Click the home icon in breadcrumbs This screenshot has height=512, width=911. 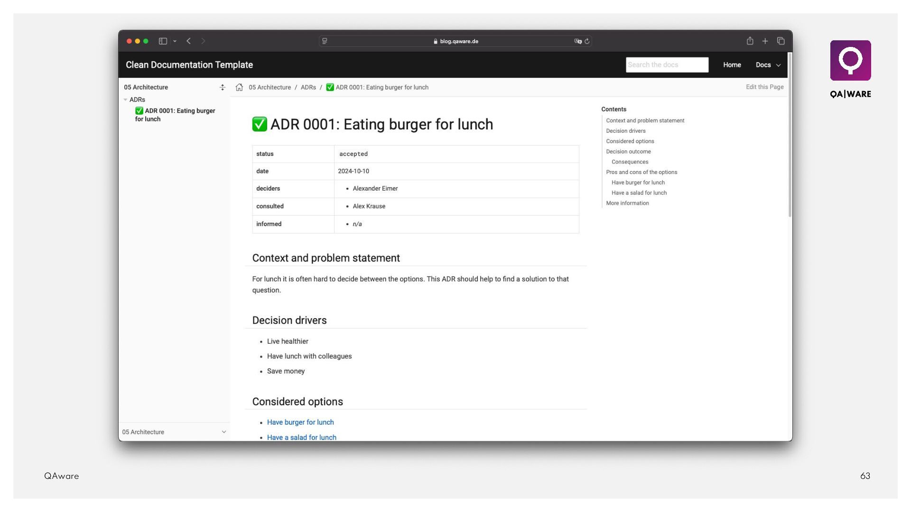[240, 87]
